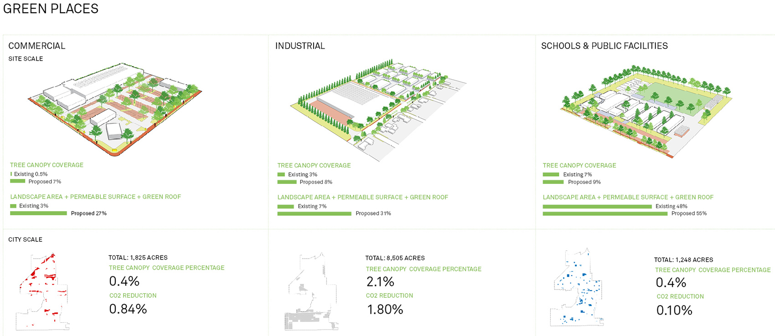
Task: Select the Industrial 'Existing 7%' landscape bar
Action: tap(285, 206)
